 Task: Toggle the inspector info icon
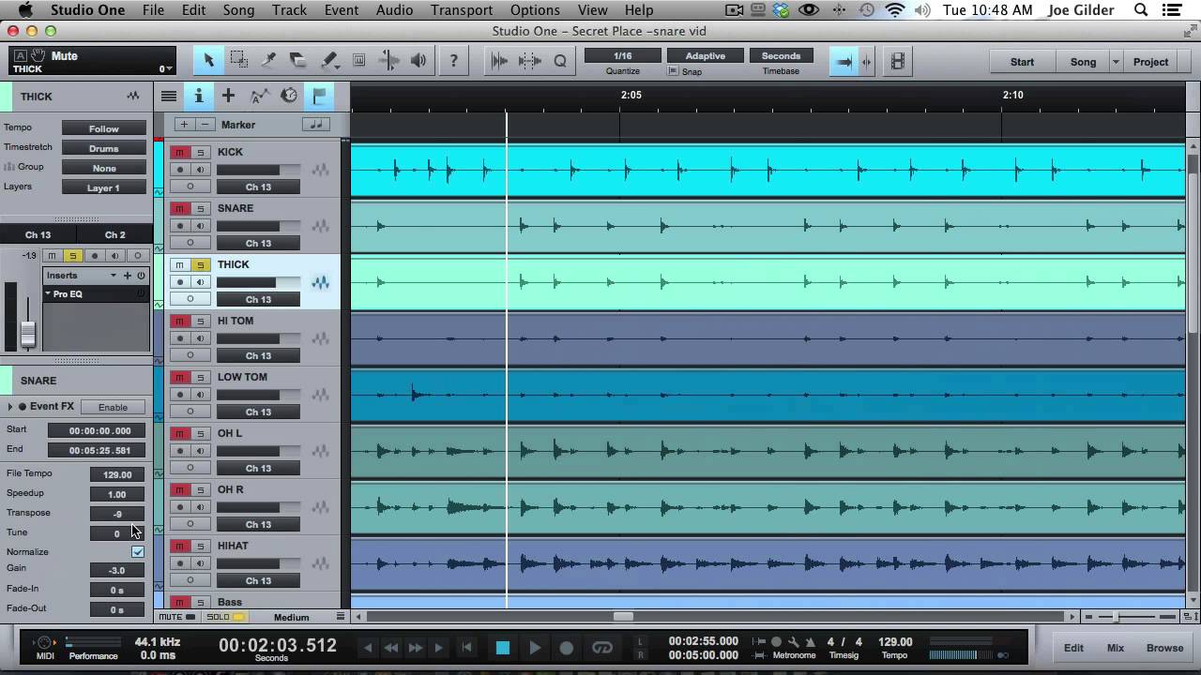click(x=198, y=96)
